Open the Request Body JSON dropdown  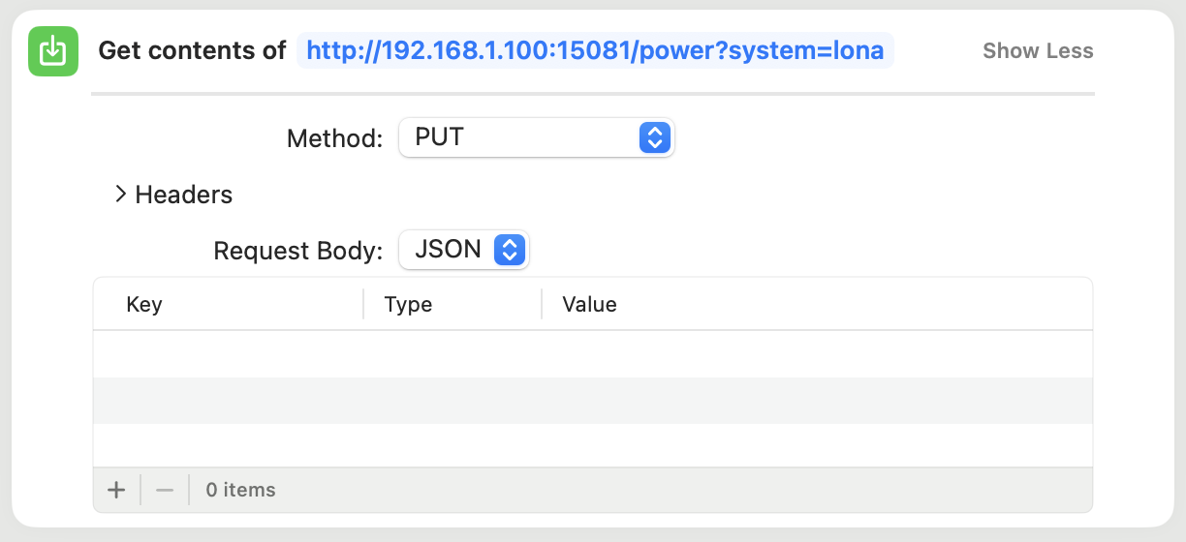pyautogui.click(x=463, y=250)
